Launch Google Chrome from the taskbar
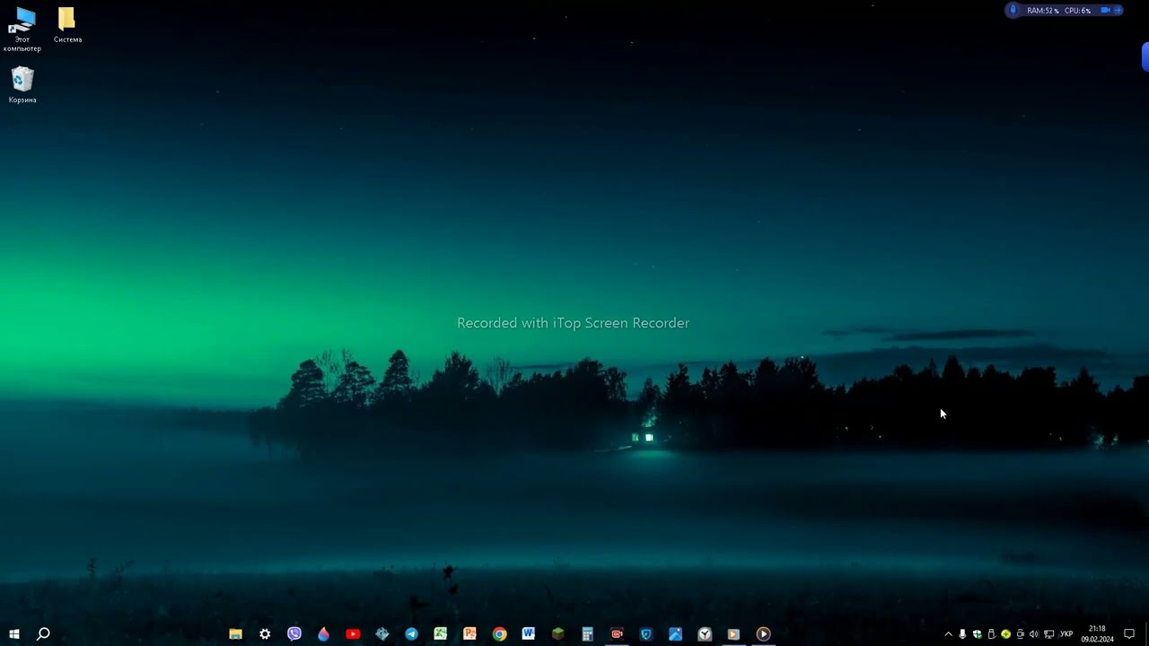Image resolution: width=1149 pixels, height=646 pixels. [499, 634]
